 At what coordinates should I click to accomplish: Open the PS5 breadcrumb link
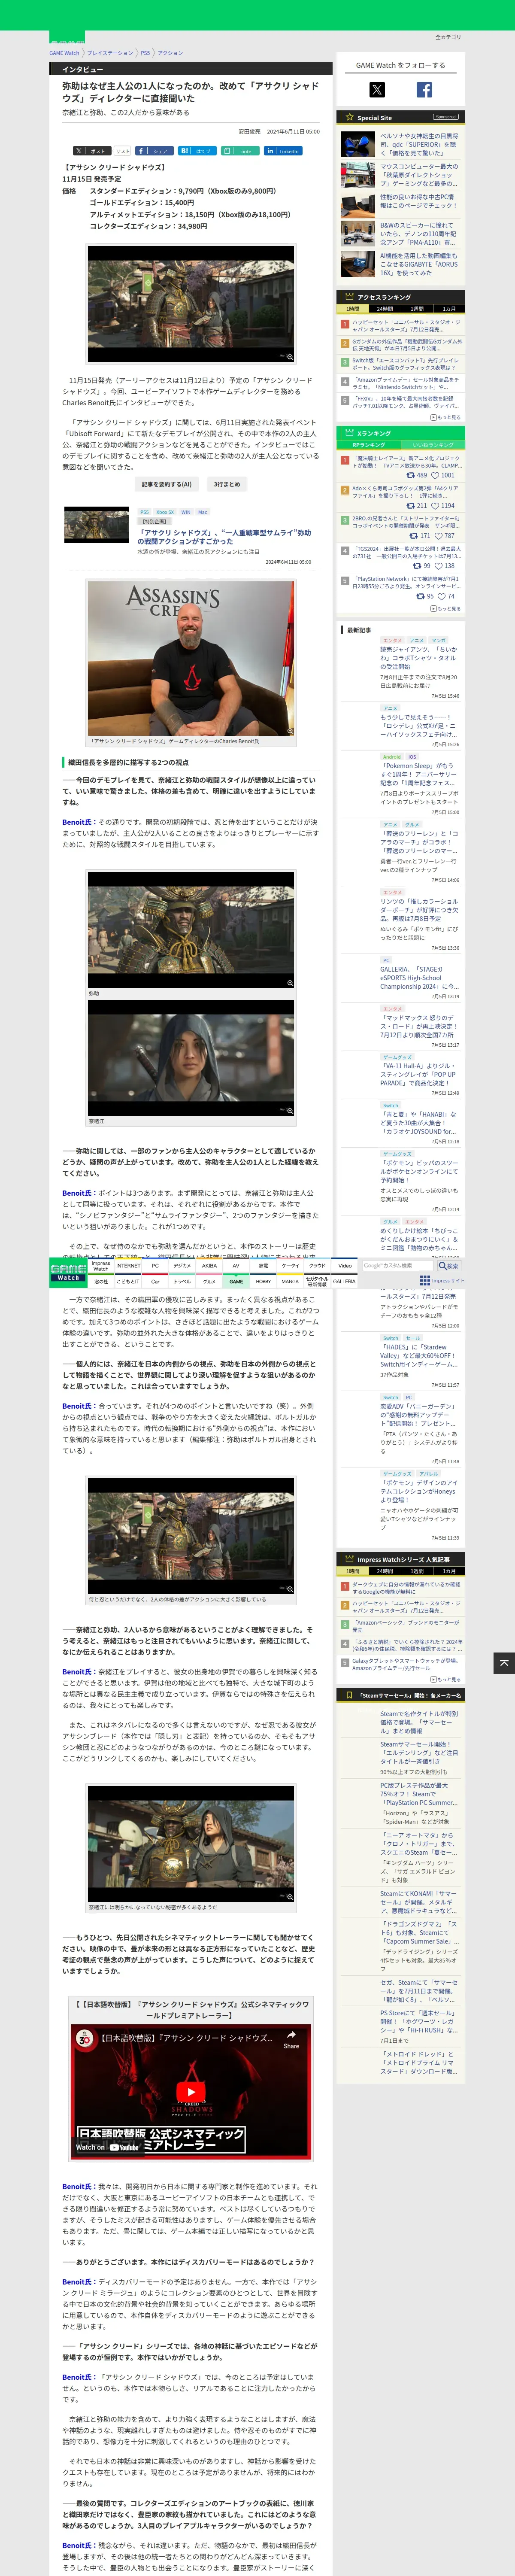tap(145, 53)
